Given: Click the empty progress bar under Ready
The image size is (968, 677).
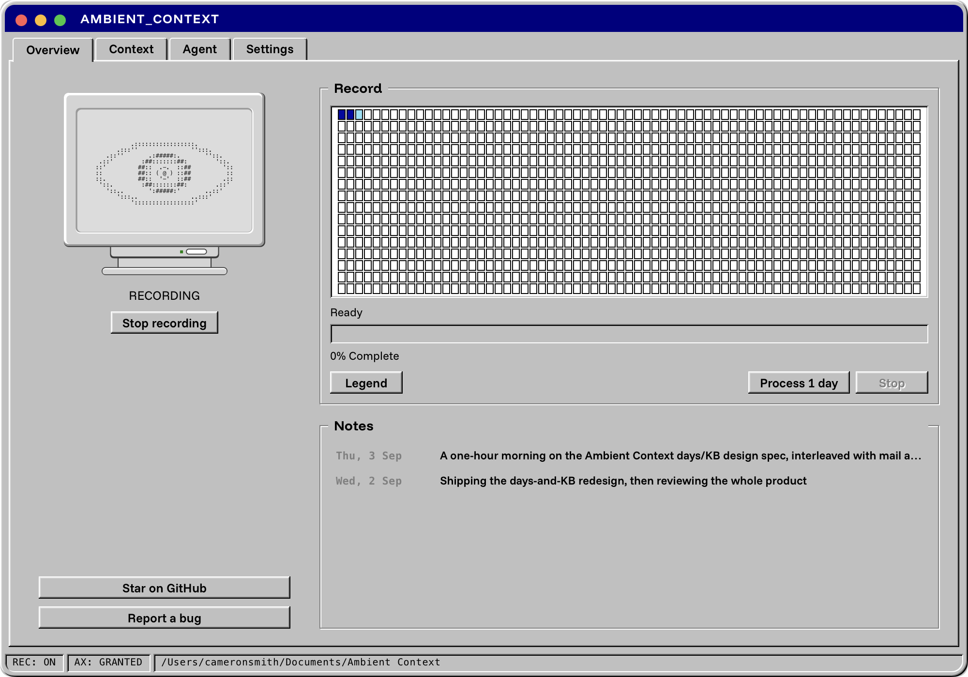Looking at the screenshot, I should [x=629, y=334].
